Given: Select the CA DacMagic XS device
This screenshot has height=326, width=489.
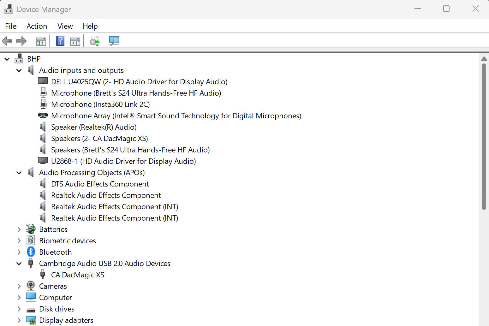Looking at the screenshot, I should click(x=78, y=275).
